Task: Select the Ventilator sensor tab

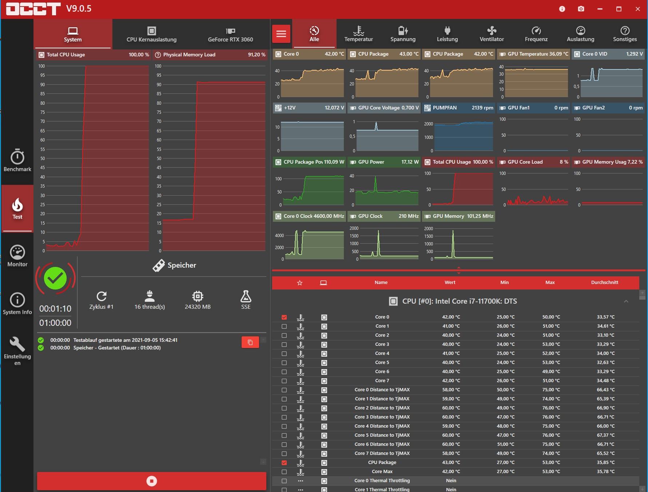Action: coord(492,34)
